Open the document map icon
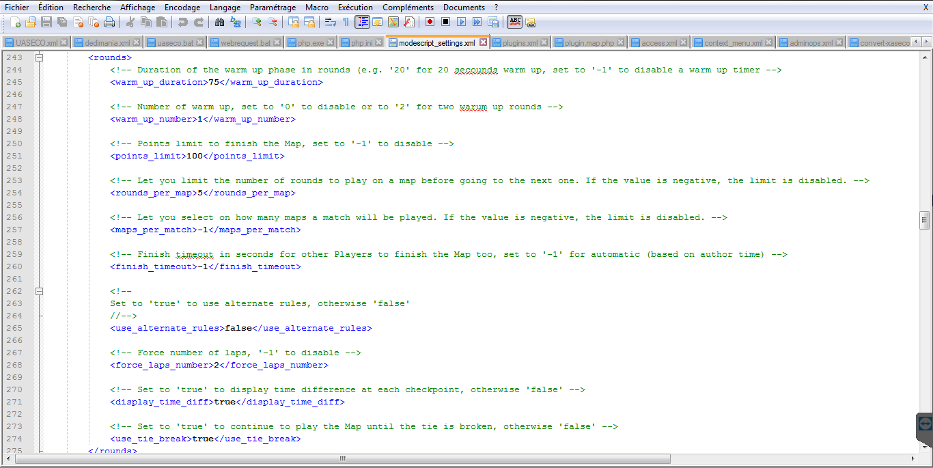This screenshot has height=468, width=933. (393, 22)
